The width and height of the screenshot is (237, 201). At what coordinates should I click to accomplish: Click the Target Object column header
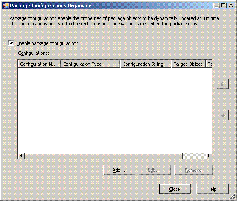188,64
